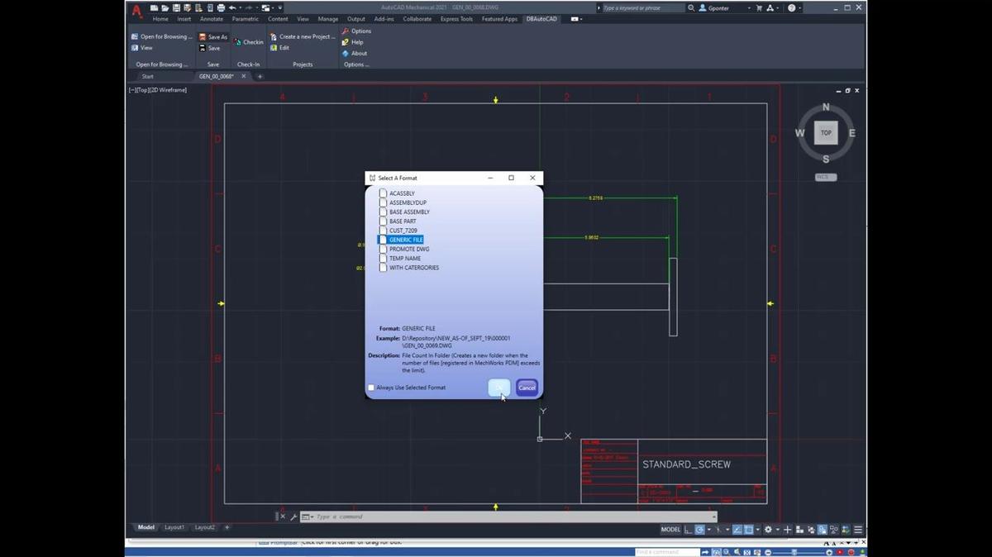
Task: Open the Home ribbon tab
Action: 160,19
